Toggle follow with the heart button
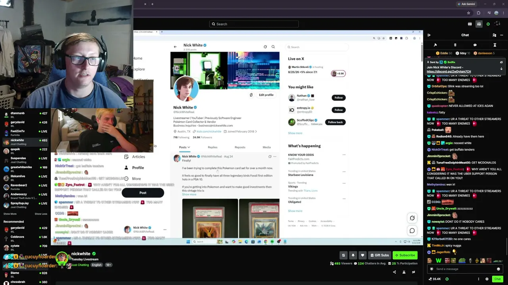 (362, 255)
